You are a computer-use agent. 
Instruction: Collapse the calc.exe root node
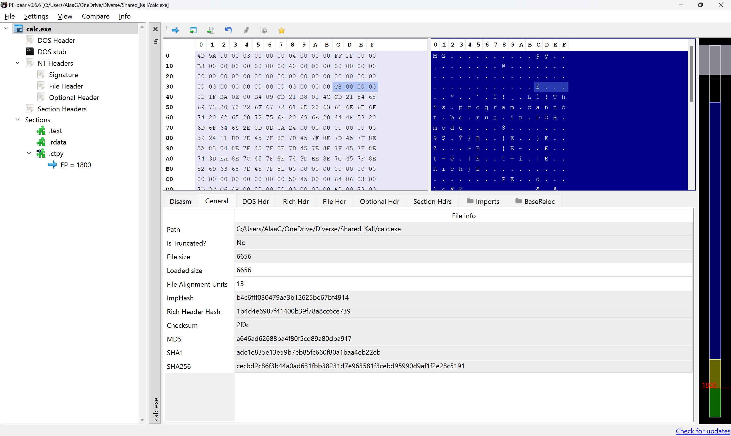coord(6,29)
